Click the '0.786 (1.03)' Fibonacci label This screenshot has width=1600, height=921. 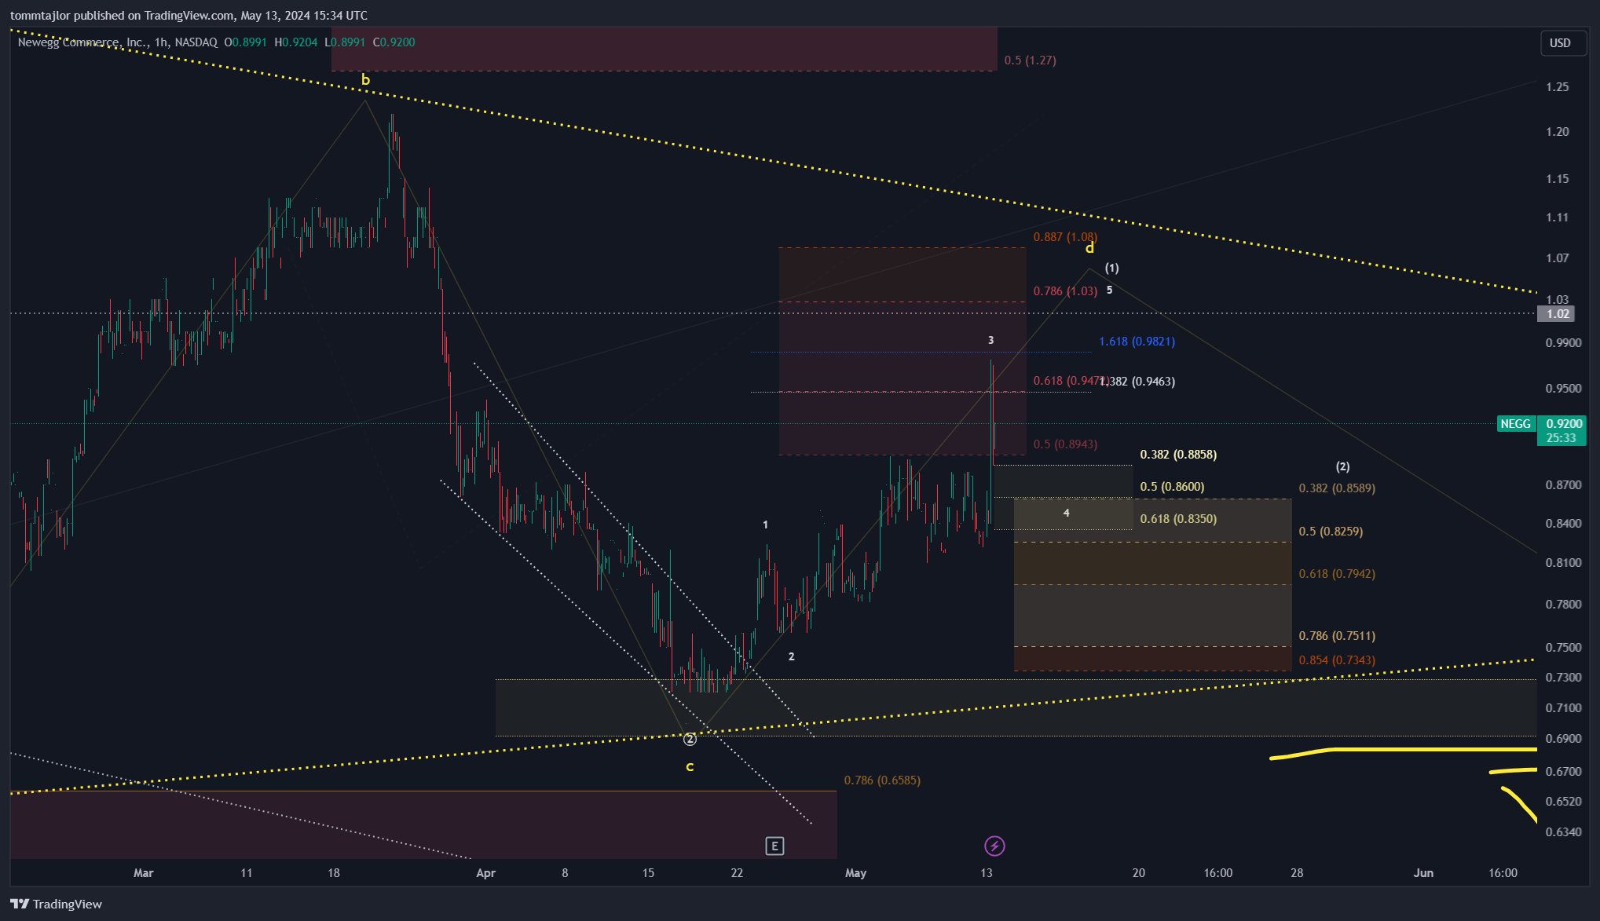[1065, 291]
